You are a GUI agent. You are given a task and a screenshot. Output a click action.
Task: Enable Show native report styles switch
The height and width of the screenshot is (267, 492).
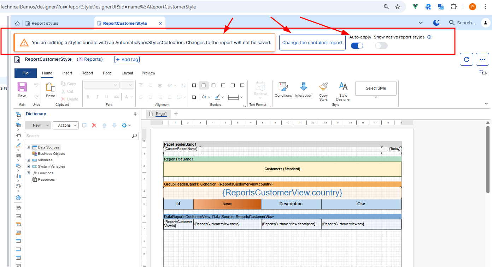381,45
